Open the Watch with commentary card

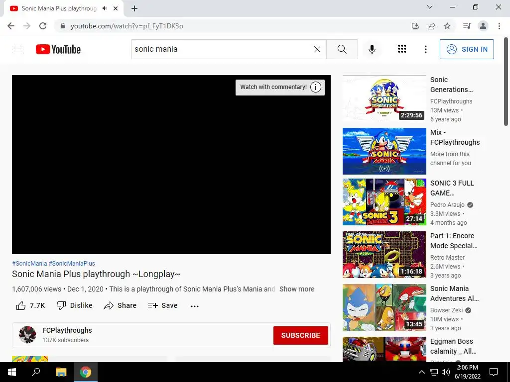[x=280, y=87]
